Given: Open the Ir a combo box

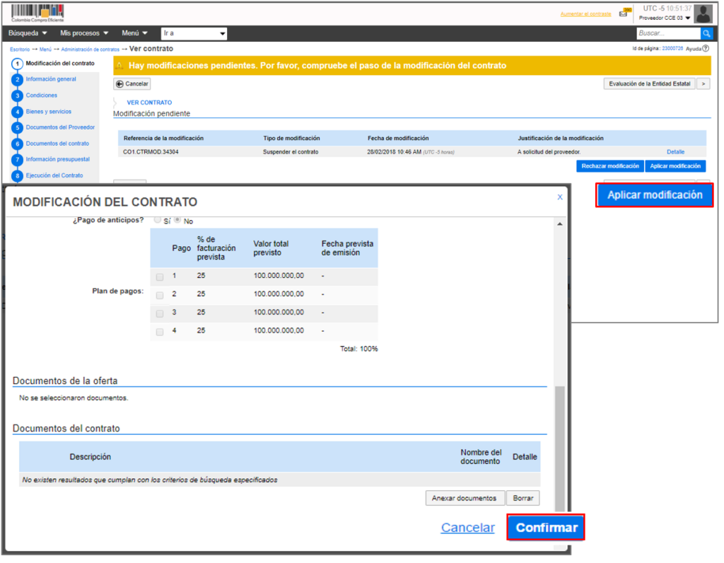Looking at the screenshot, I should [194, 33].
